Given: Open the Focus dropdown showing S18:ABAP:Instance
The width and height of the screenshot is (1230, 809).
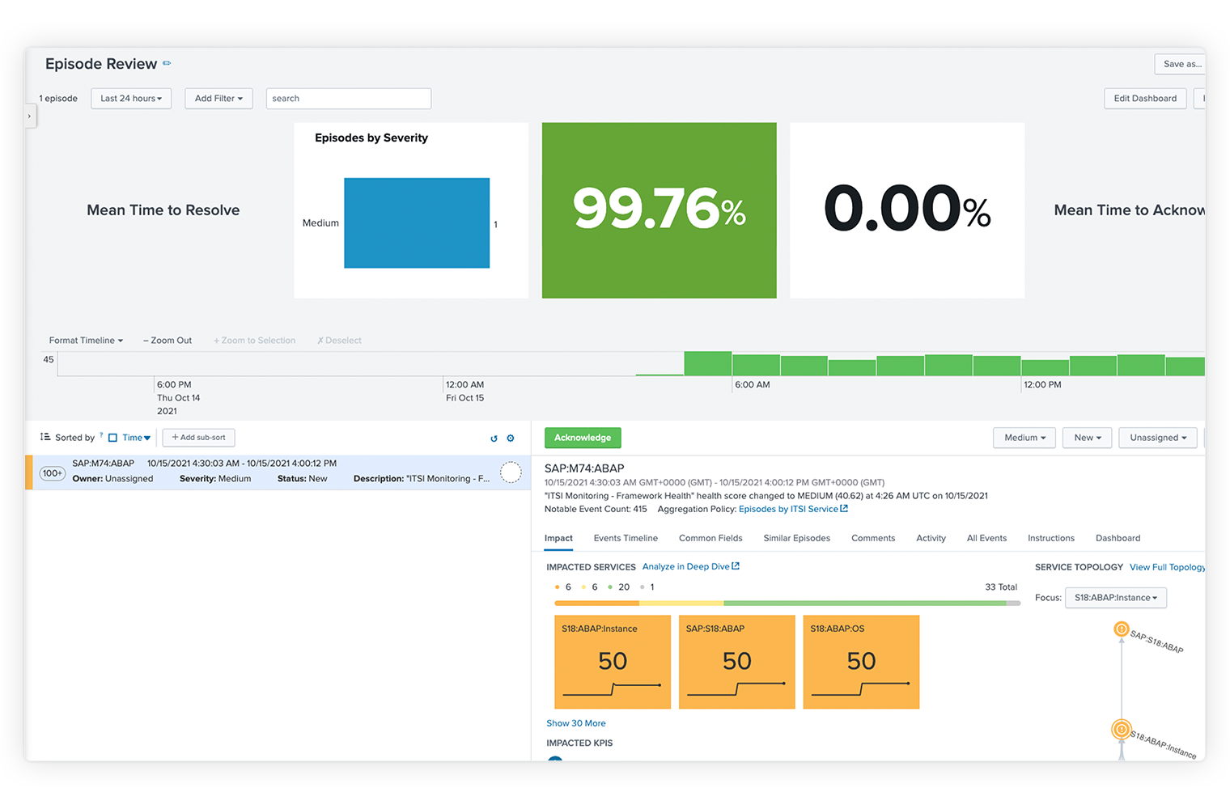Looking at the screenshot, I should point(1115,597).
